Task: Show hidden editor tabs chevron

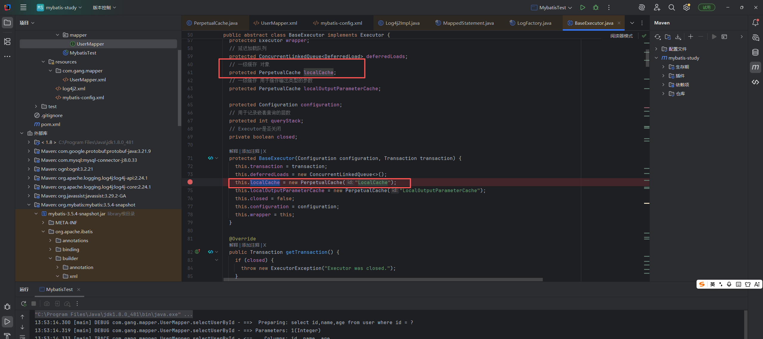Action: [632, 23]
